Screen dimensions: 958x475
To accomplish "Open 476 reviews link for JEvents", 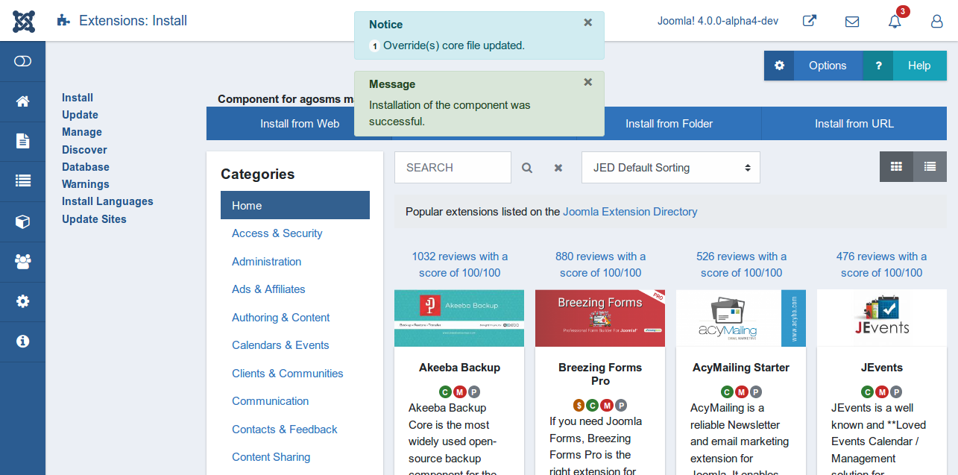I will click(x=882, y=265).
